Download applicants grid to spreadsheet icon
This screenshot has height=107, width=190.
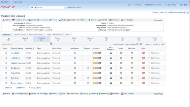pyautogui.click(x=141, y=44)
